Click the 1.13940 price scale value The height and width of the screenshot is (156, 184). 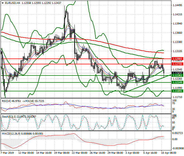point(178,24)
